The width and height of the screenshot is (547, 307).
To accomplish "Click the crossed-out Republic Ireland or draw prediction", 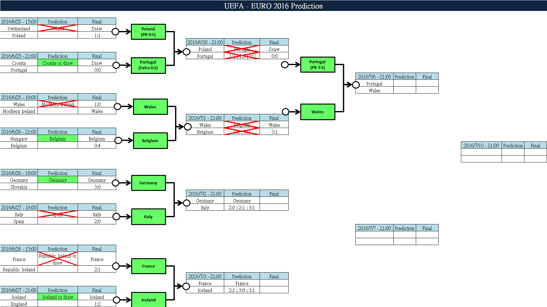I will coord(58,259).
